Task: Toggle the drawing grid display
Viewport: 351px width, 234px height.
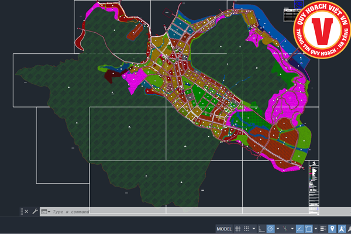Action: point(238,228)
